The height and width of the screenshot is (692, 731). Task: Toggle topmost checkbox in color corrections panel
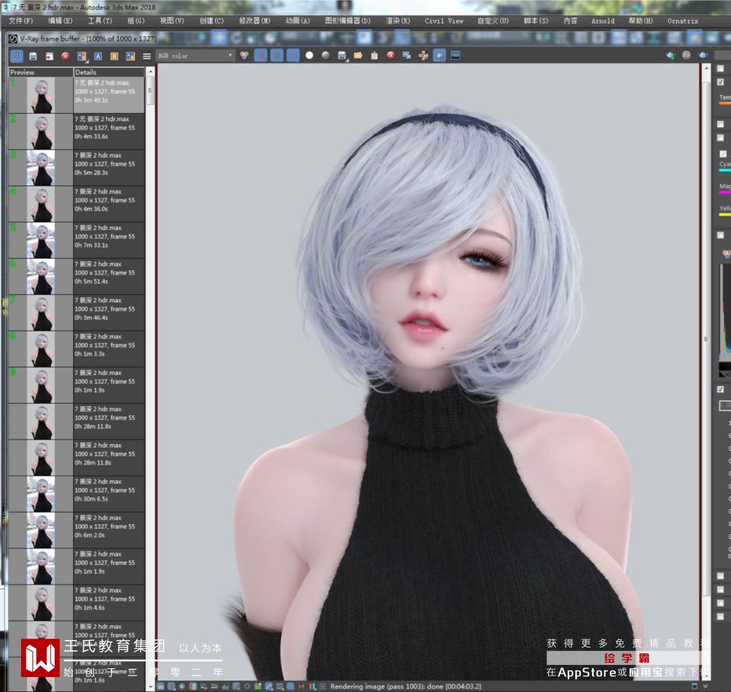[720, 69]
